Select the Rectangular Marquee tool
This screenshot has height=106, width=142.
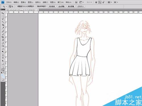(3, 16)
